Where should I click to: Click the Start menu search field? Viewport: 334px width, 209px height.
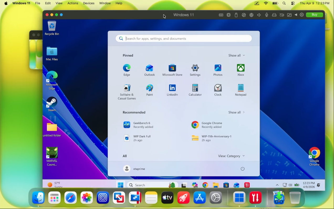click(184, 39)
